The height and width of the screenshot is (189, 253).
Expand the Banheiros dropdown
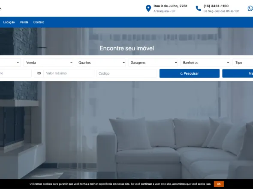[x=205, y=62]
